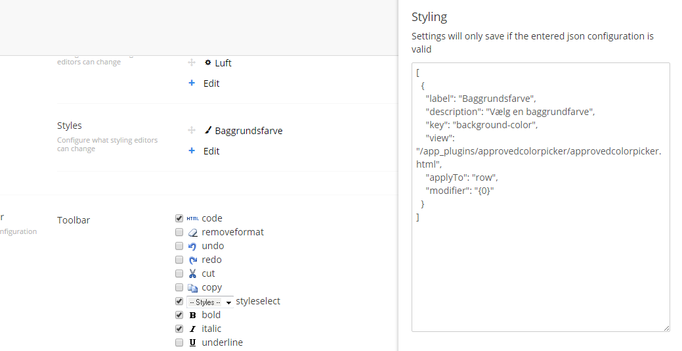
Task: Click the cut scissors icon
Action: pyautogui.click(x=193, y=273)
